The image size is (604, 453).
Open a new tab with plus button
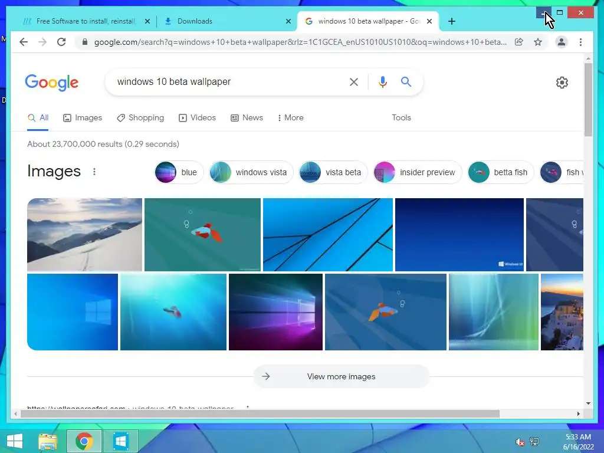click(x=452, y=21)
